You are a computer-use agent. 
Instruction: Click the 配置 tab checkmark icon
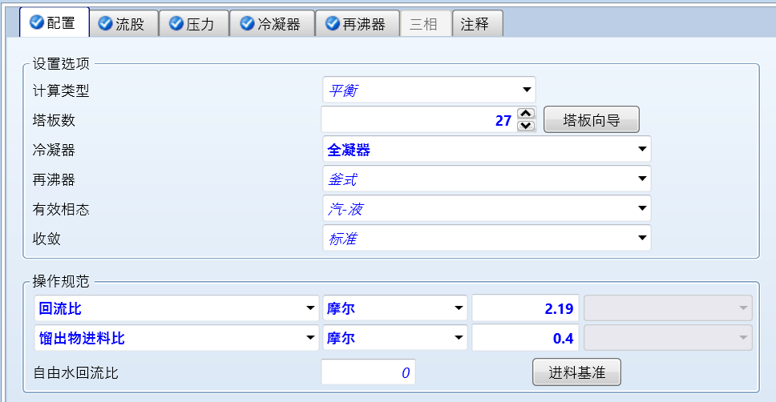tap(36, 23)
